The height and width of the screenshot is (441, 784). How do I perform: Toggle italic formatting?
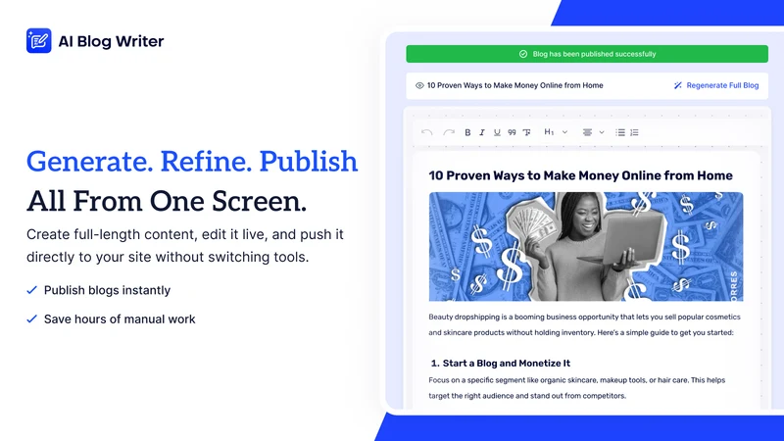click(482, 132)
